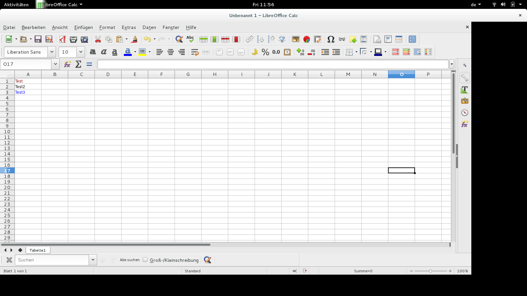Add a new sheet with plus button

point(20,250)
